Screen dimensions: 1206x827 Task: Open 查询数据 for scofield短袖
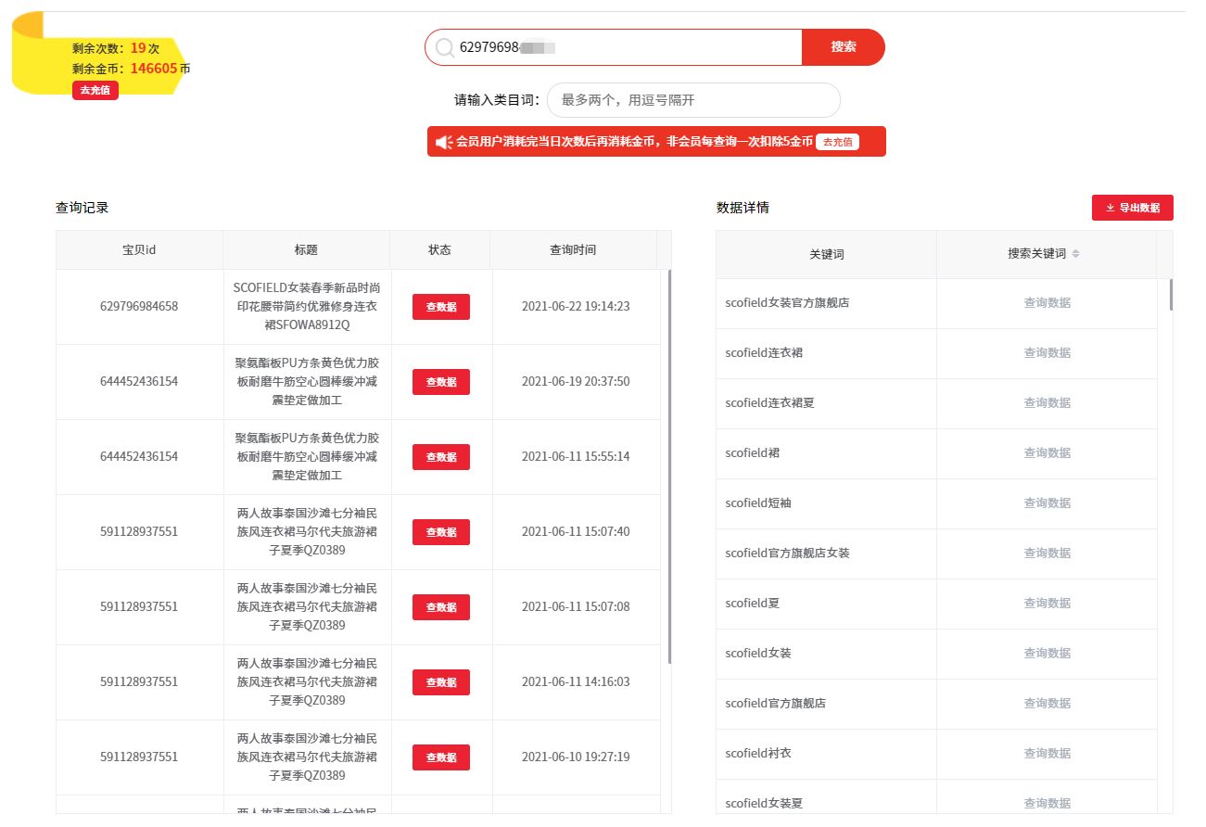point(1047,503)
